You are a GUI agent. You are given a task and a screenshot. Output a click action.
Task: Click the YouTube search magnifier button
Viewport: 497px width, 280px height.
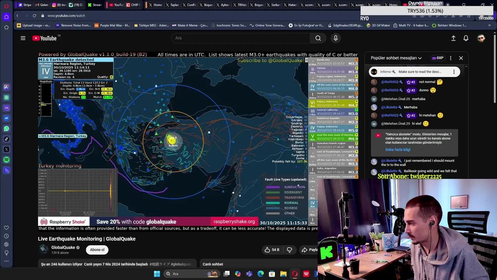318,38
